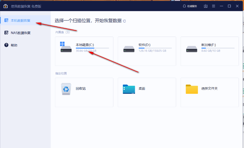This screenshot has height=148, width=244.
Task: Click the 30.66 GB/70 GB size text
Action: 86,51
